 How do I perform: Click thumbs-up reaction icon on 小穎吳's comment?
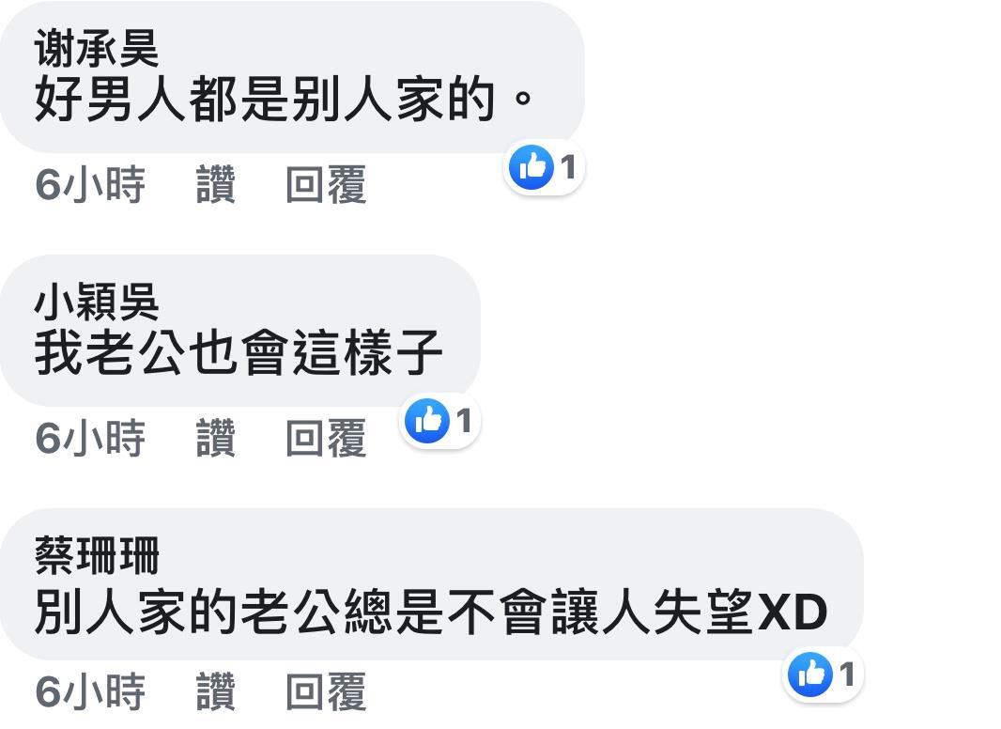(427, 421)
